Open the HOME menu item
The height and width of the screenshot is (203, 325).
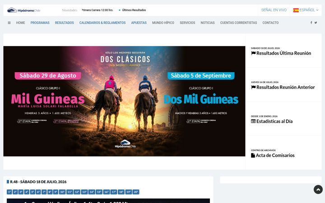(20, 23)
